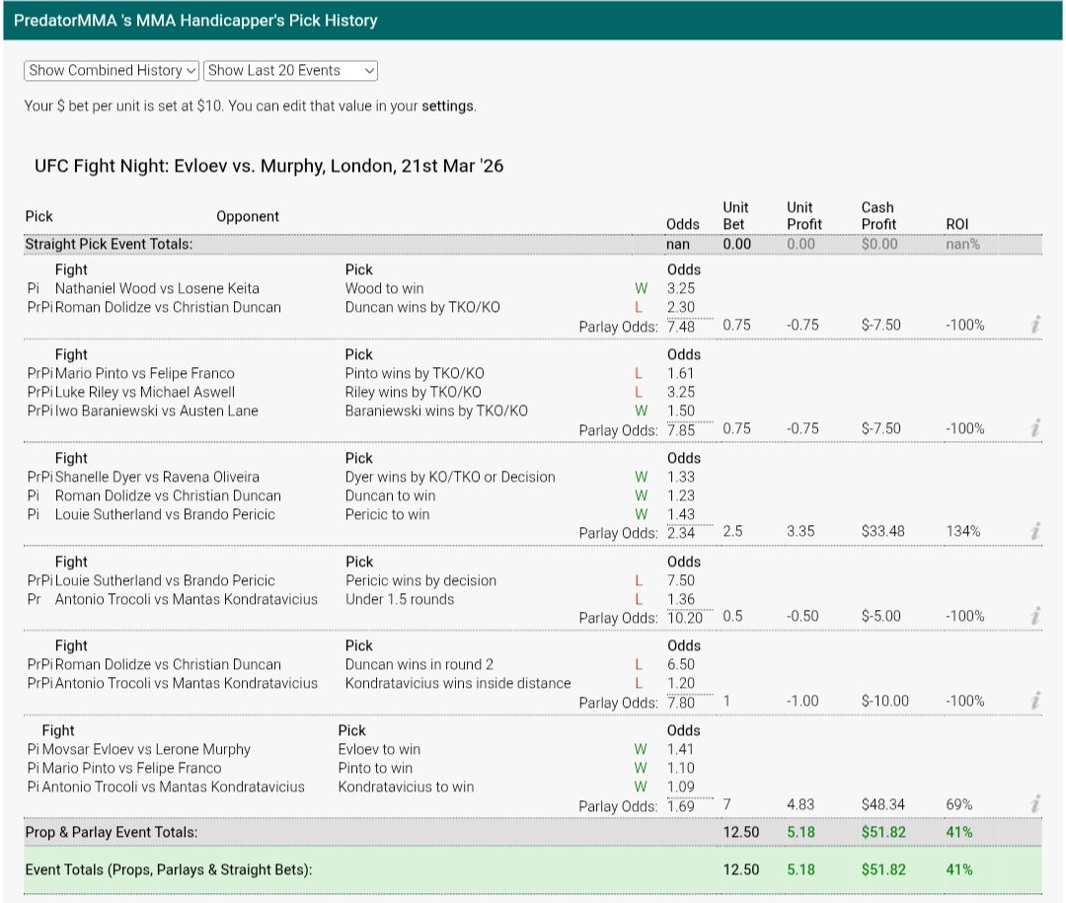The image size is (1066, 903).
Task: Click the pick 'Duncan wins by TKO/KO'
Action: (x=422, y=307)
